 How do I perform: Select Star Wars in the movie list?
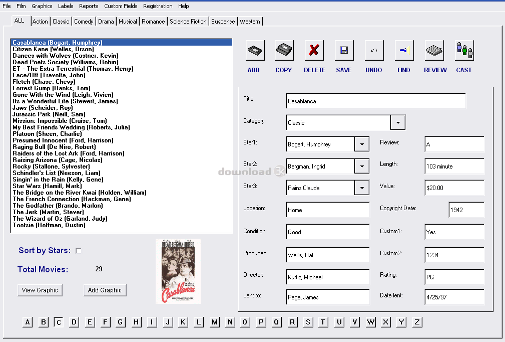point(122,186)
